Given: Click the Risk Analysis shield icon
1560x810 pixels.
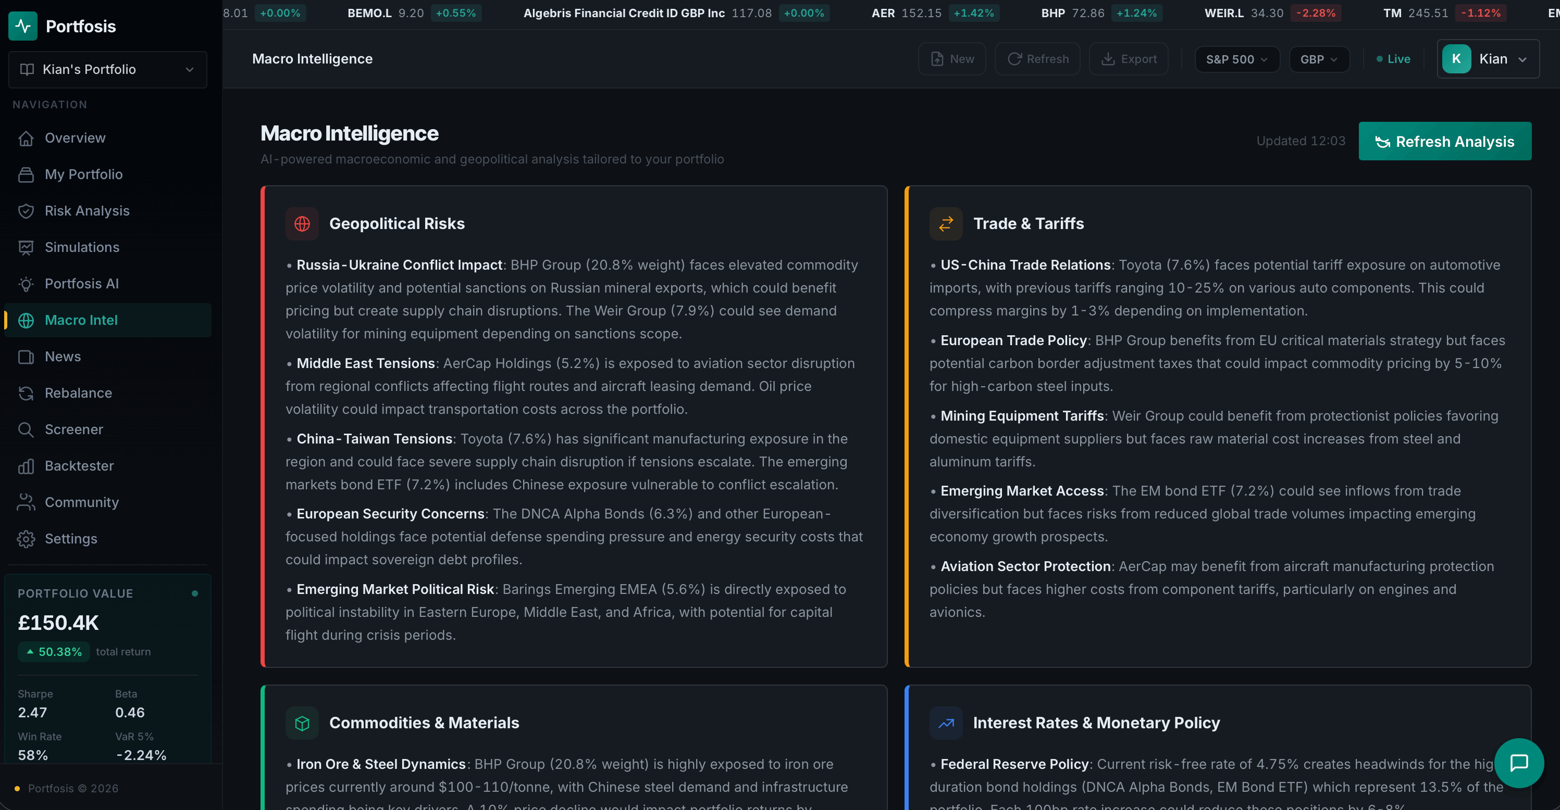Looking at the screenshot, I should click(26, 211).
